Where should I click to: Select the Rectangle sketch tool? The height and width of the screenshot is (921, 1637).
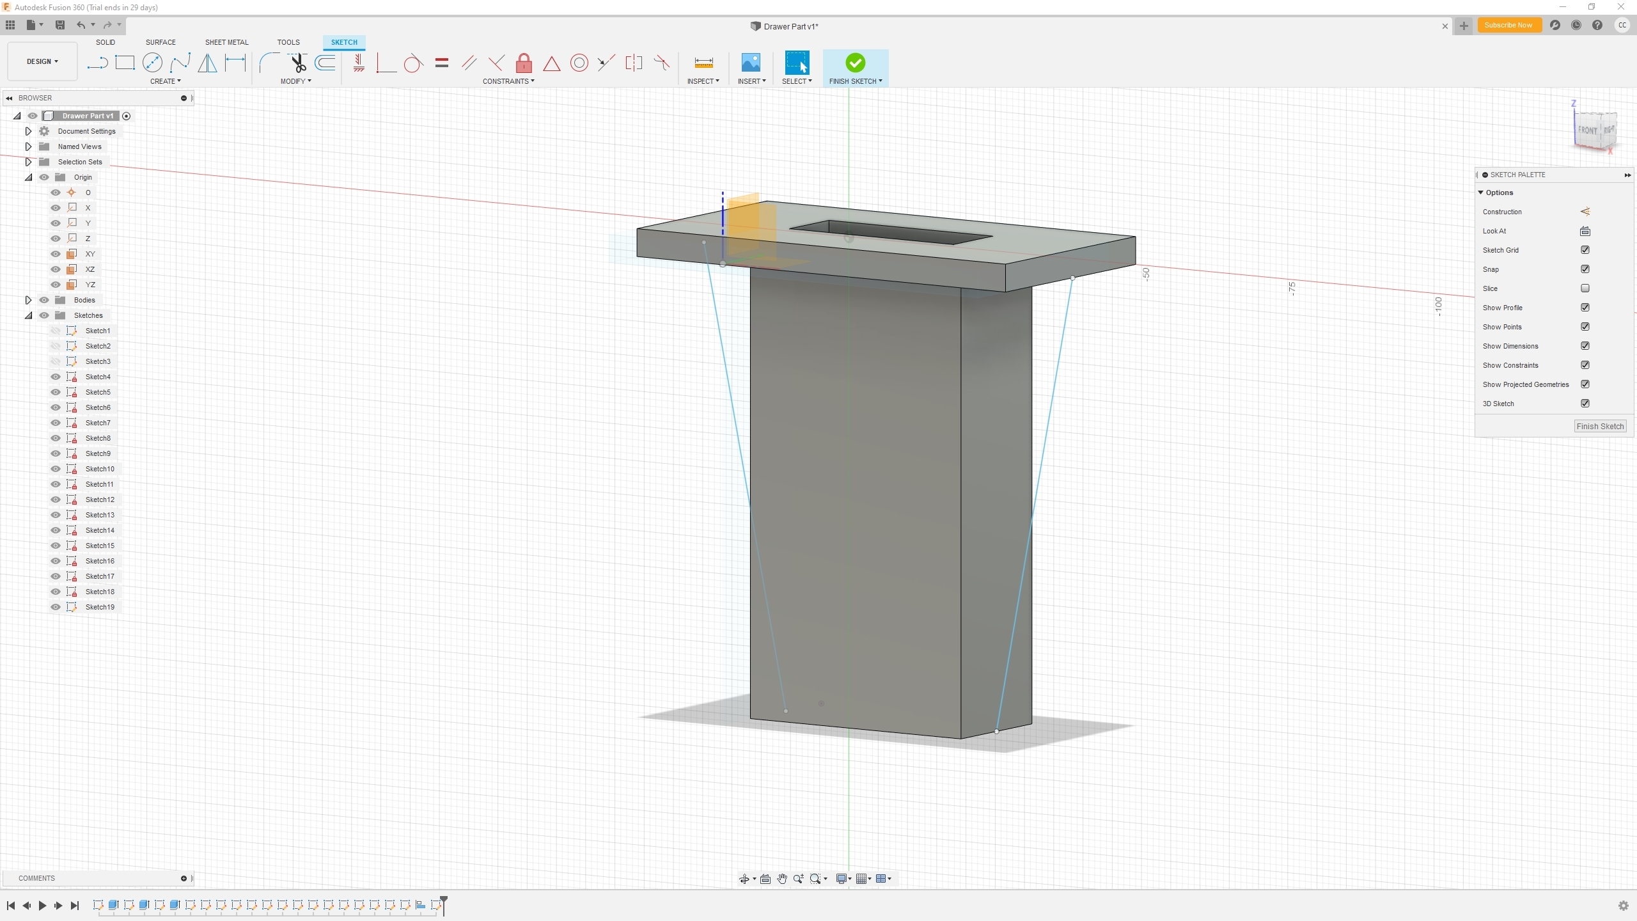125,63
